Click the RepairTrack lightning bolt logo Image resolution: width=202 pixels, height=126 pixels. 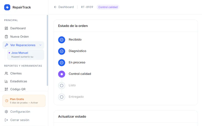(7, 7)
